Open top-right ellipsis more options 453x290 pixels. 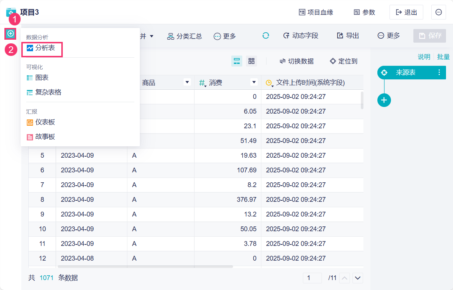pyautogui.click(x=438, y=12)
